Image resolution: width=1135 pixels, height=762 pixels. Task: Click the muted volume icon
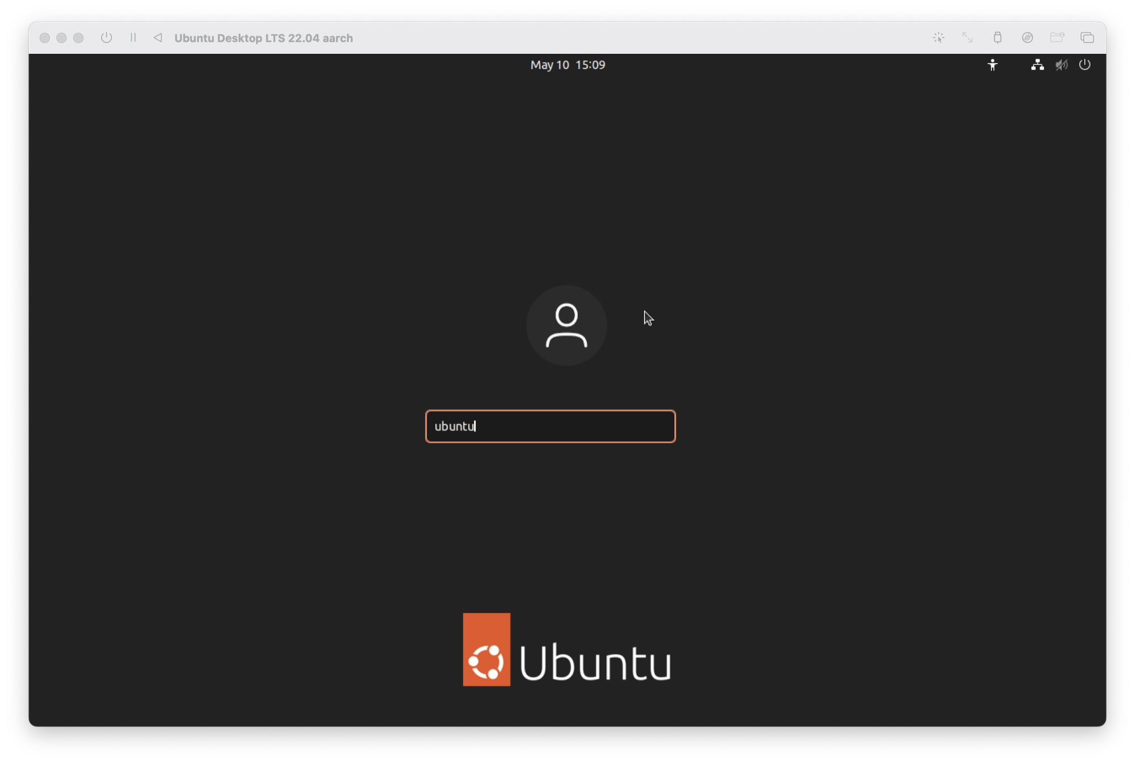click(1061, 65)
